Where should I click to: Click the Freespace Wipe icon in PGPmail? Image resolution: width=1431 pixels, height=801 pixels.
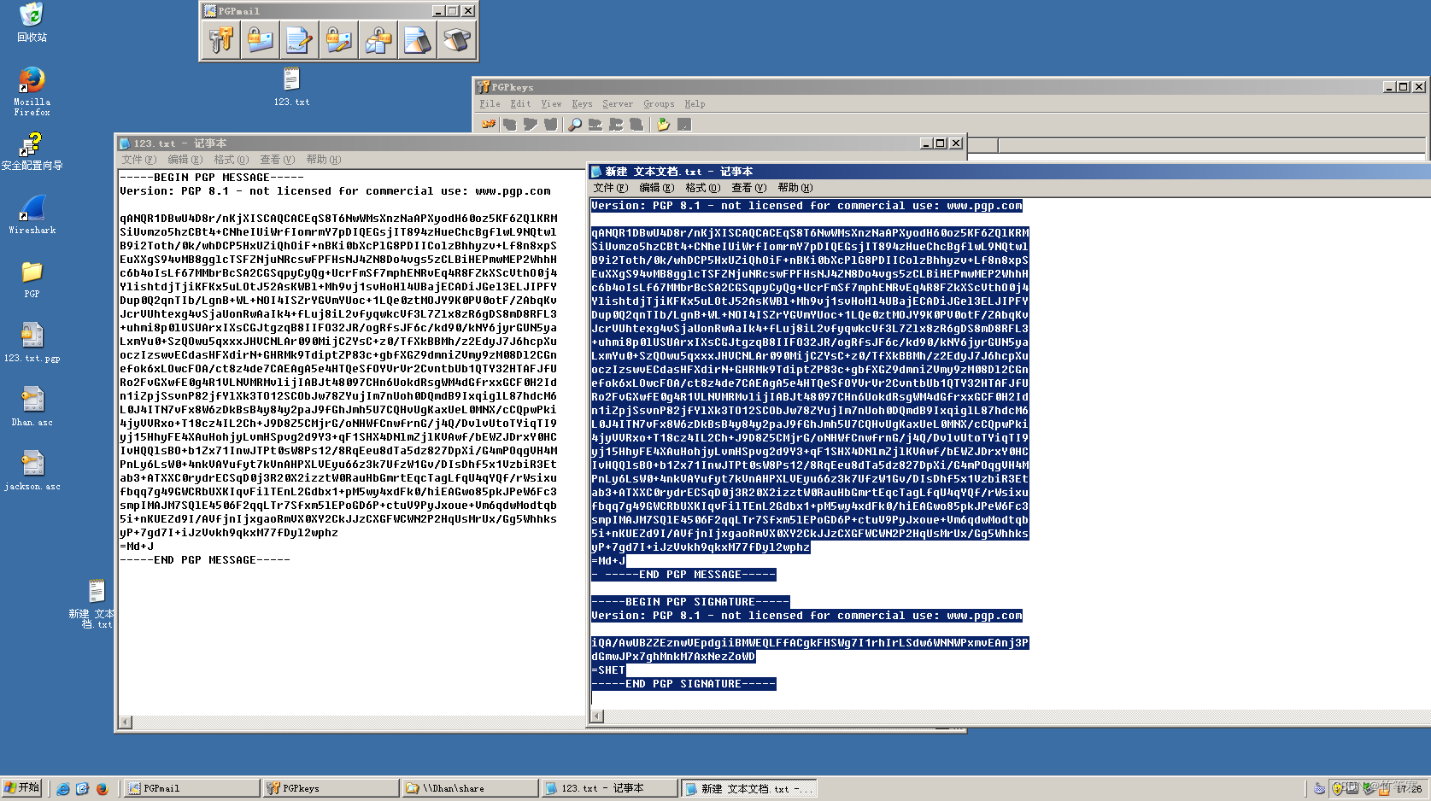[456, 40]
